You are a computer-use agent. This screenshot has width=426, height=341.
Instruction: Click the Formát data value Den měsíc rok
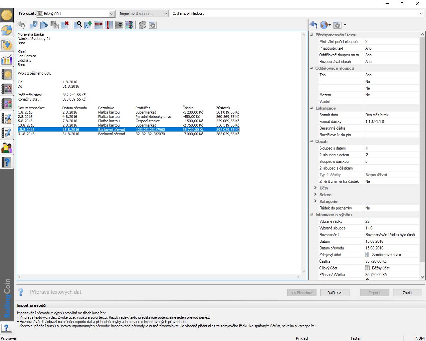pos(392,115)
